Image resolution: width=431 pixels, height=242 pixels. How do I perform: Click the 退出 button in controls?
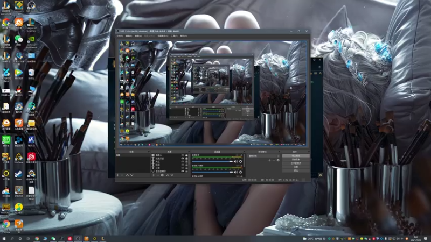[296, 170]
